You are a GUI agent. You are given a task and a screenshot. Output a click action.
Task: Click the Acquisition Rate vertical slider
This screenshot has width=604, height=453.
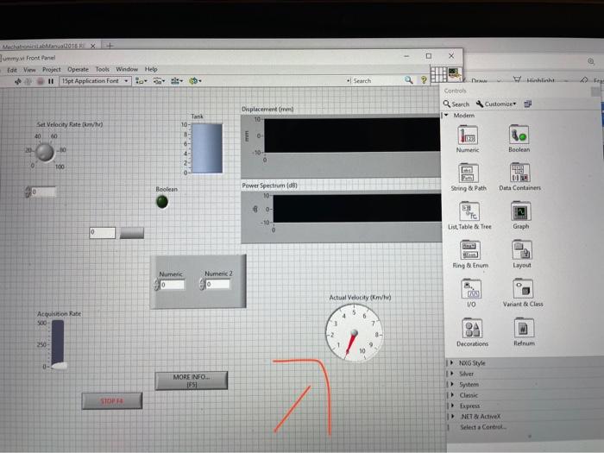(x=58, y=344)
